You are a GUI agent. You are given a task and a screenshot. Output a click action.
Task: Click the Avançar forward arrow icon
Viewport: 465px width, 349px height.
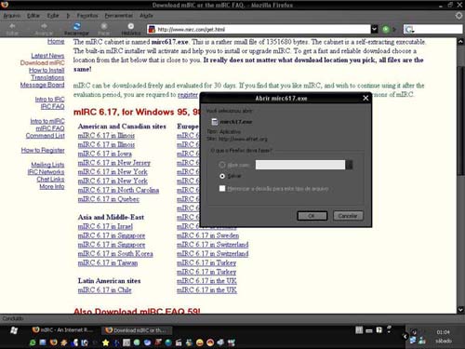click(44, 26)
